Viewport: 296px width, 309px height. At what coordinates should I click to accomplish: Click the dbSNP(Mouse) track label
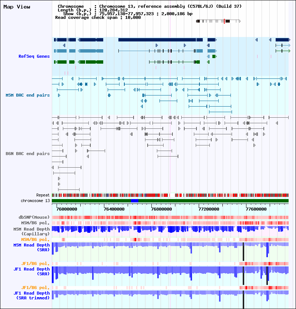point(34,217)
